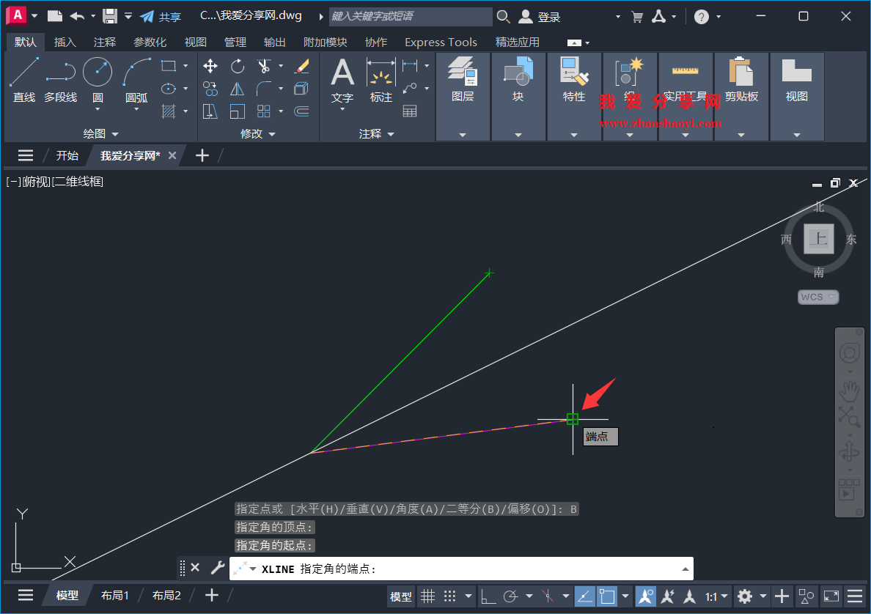Switch to the 布局1 layout tab
Viewport: 871px width, 614px height.
[114, 595]
